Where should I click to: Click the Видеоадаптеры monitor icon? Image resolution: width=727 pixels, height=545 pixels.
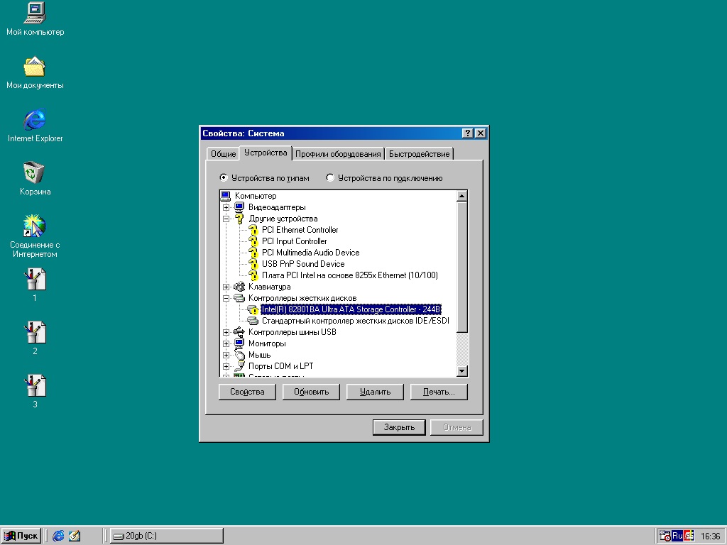coord(239,207)
